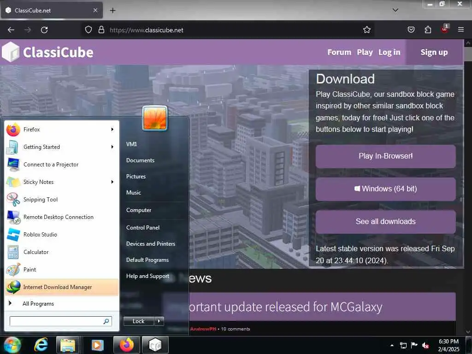Open Firefox from the Start menu list
Screen dimensions: 472x354
[x=62, y=130]
